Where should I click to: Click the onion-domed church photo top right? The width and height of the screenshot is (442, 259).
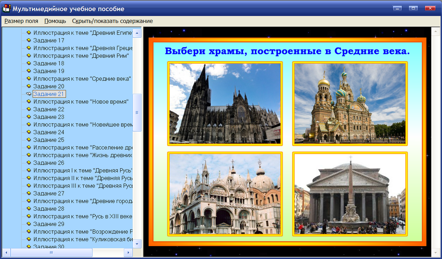coord(349,104)
